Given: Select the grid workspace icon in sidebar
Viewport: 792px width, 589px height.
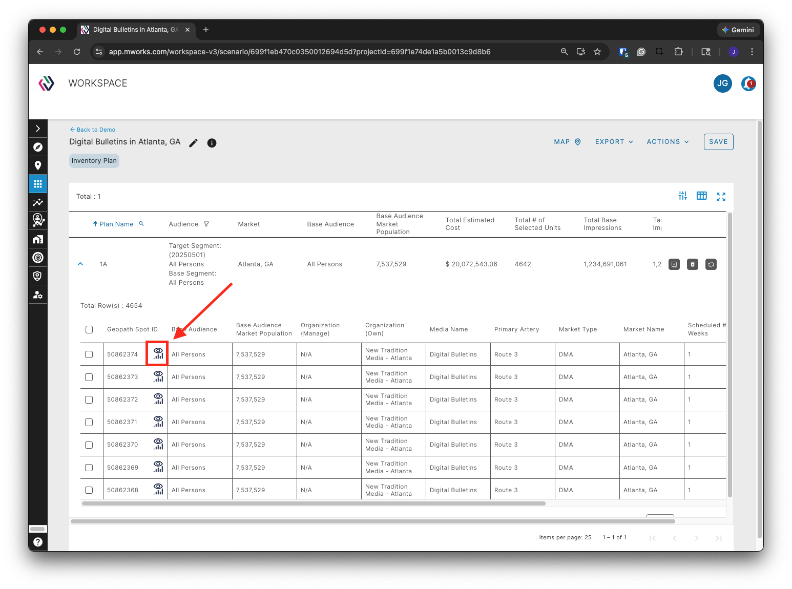Looking at the screenshot, I should [38, 184].
